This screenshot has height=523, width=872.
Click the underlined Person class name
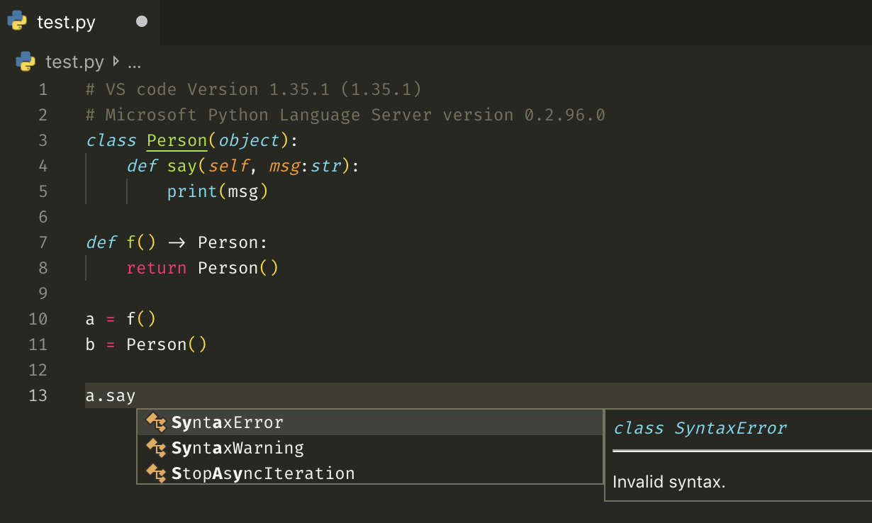click(x=177, y=140)
